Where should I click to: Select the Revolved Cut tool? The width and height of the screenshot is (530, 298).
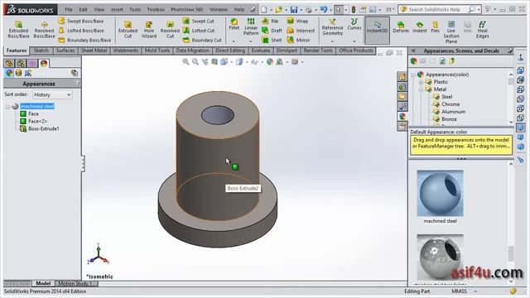170,29
